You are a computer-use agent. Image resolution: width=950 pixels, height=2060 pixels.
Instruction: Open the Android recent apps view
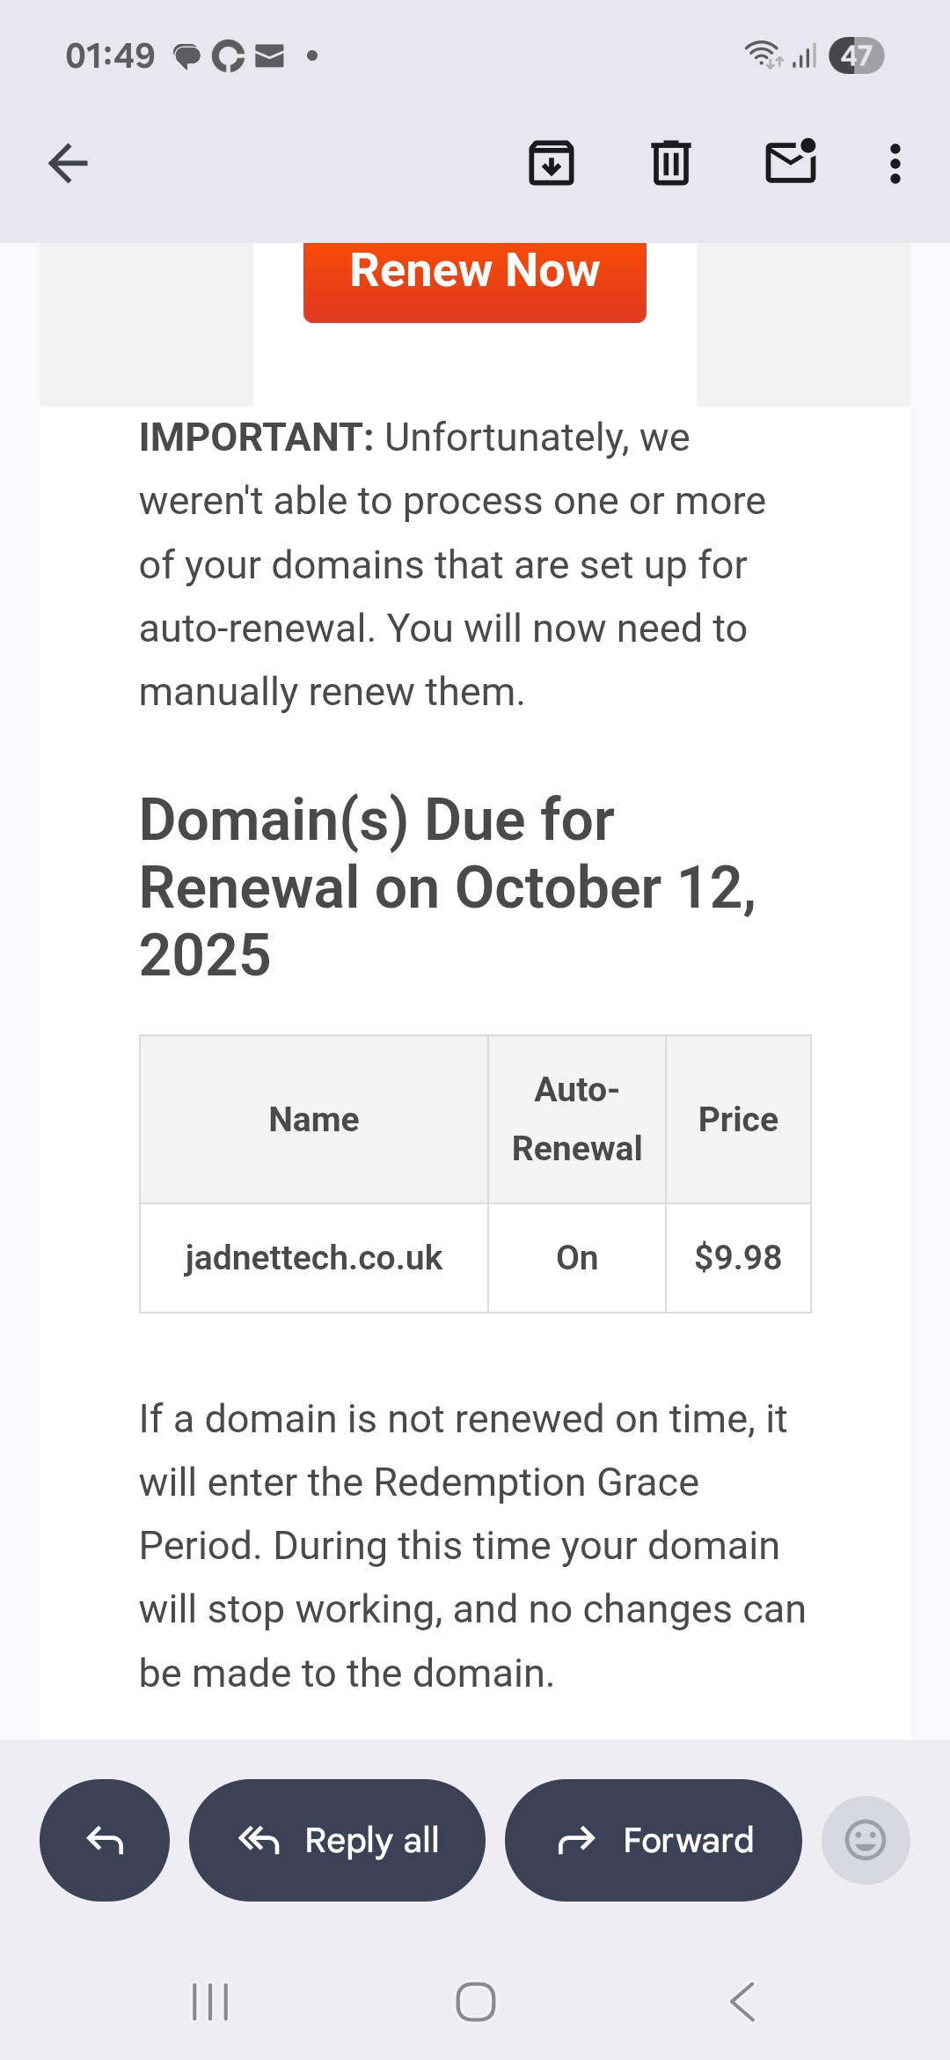pos(210,2002)
